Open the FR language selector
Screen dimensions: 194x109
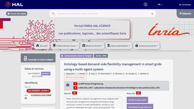[x=160, y=5]
